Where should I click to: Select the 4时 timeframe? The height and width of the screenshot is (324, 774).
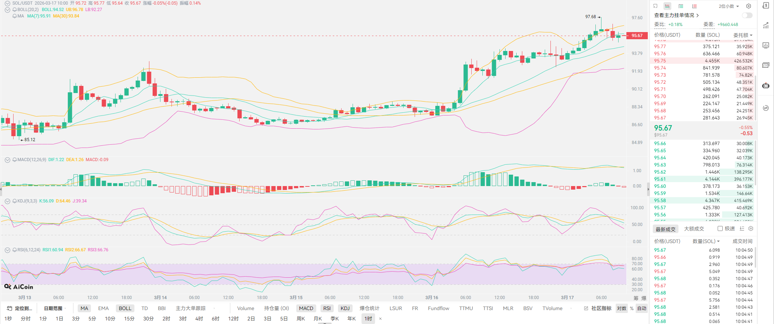(199, 319)
